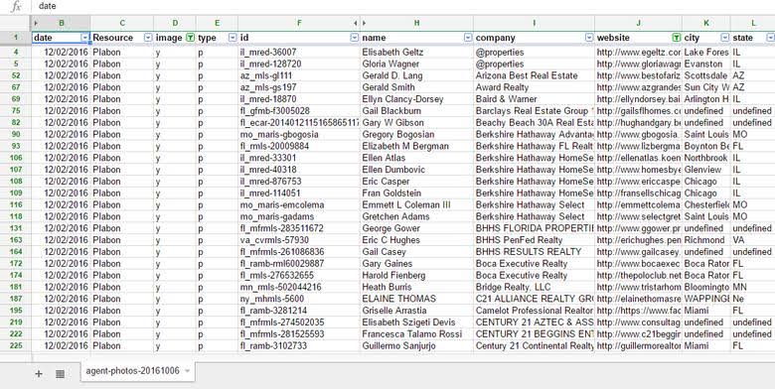Select cell Gary Gaines
The width and height of the screenshot is (775, 389).
coord(416,264)
